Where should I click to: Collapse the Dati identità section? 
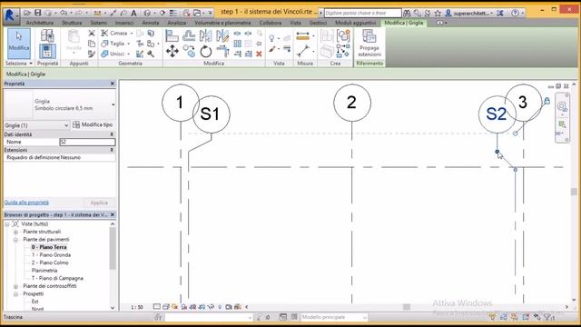click(112, 134)
